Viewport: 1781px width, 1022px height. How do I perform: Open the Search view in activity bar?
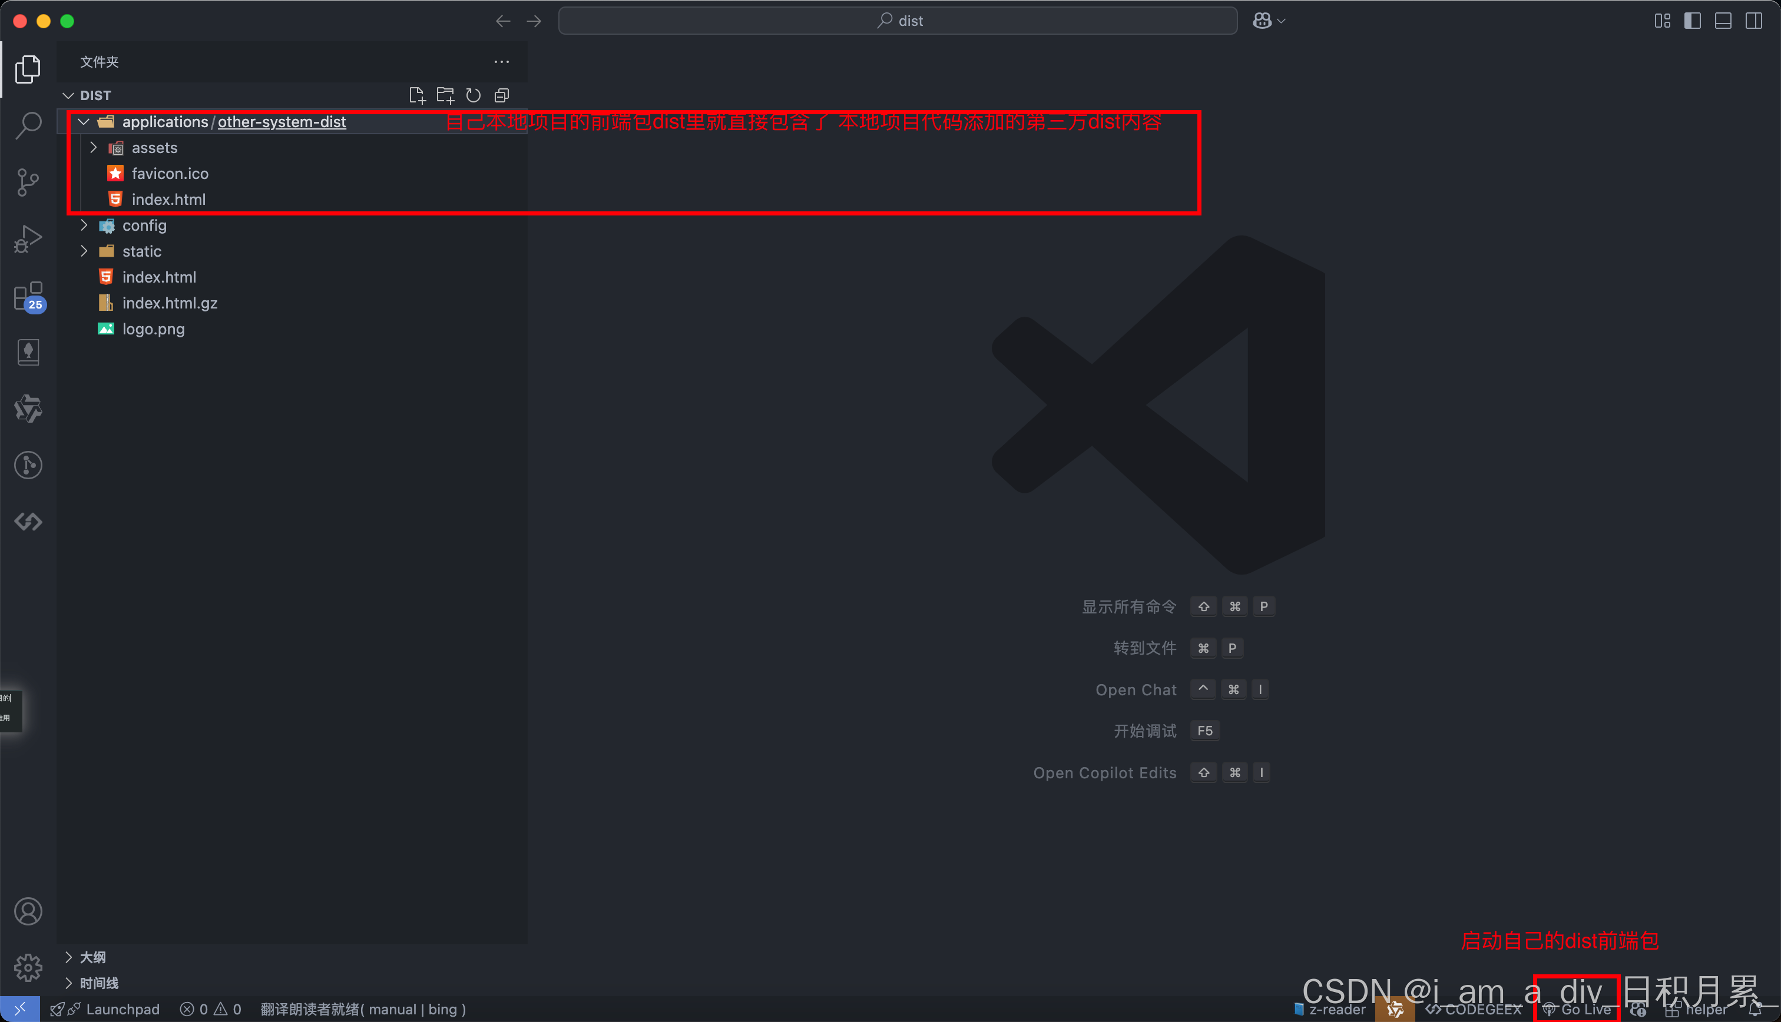[28, 125]
